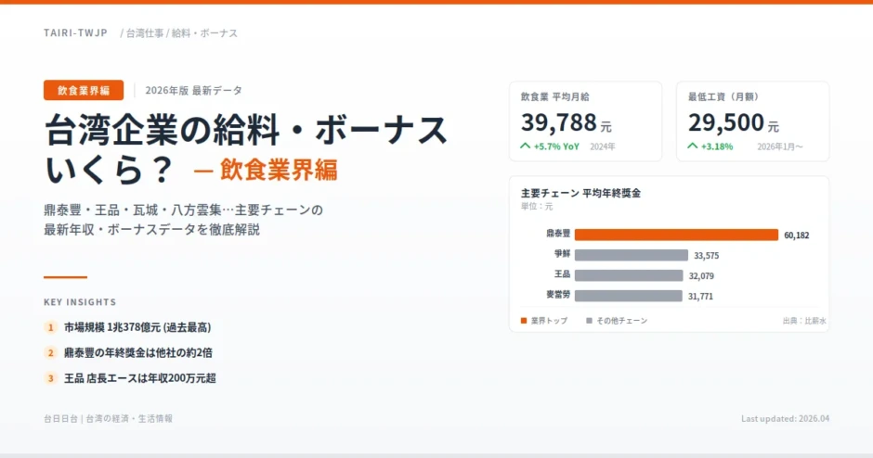Select the orange 鼎泰豐 bar in the chart

676,235
